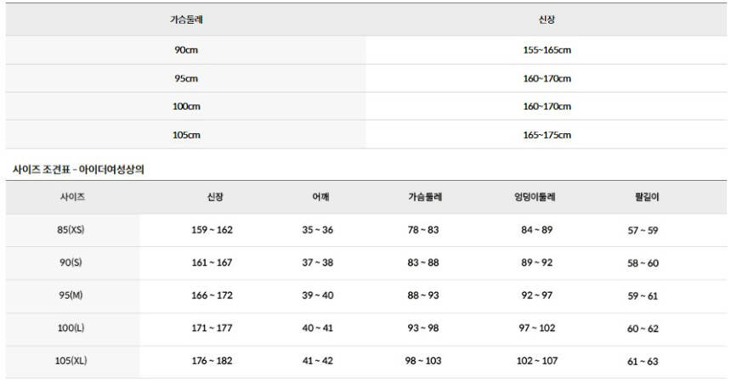Click the 신장 header in top table
Viewport: 731px width, 382px height.
coord(547,19)
